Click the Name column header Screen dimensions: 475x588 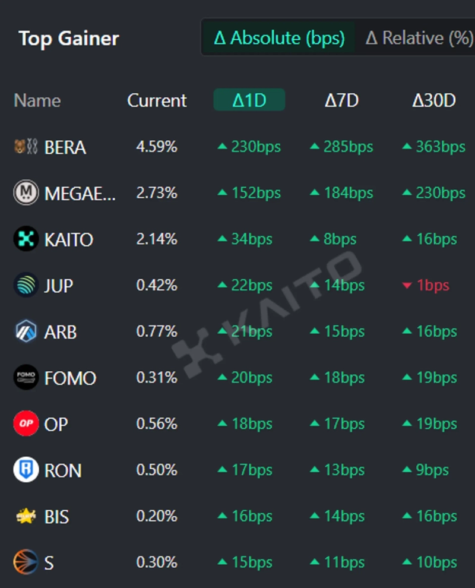click(x=37, y=100)
